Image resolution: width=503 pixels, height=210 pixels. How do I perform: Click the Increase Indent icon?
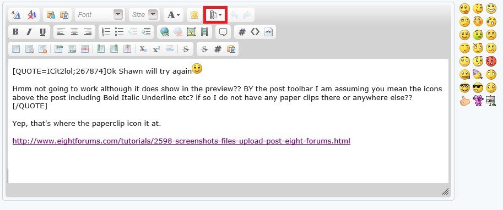coord(147,32)
